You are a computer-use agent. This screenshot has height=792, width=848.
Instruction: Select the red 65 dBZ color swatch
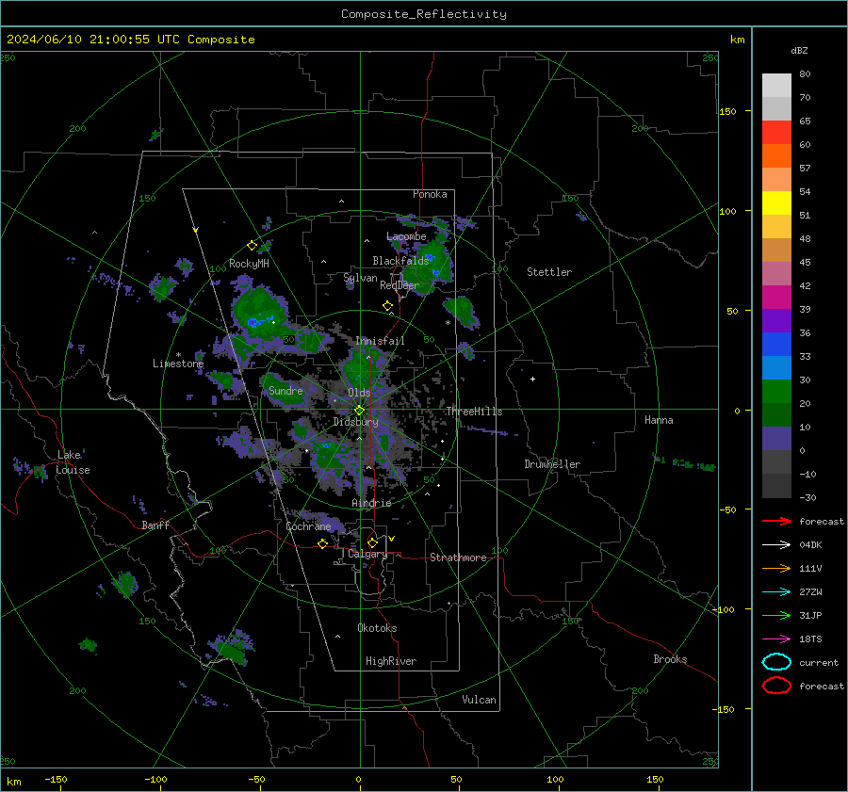point(776,133)
